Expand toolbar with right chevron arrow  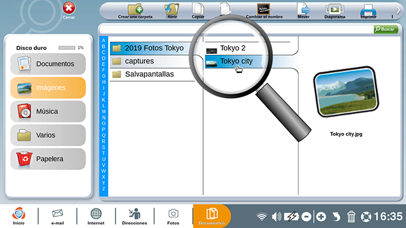coord(399,11)
